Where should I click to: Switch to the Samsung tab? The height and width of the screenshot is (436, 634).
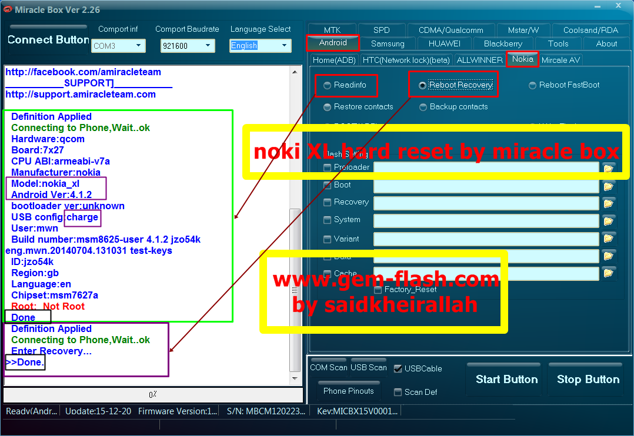point(388,43)
